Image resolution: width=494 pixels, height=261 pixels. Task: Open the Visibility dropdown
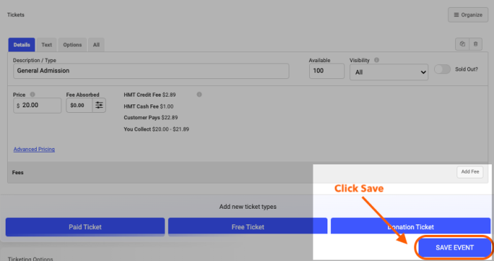pos(389,72)
